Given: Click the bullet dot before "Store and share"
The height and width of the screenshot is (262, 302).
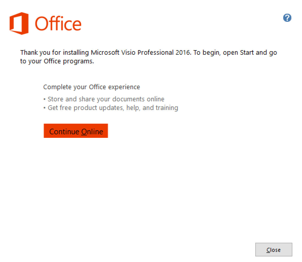Looking at the screenshot, I should tap(45, 99).
